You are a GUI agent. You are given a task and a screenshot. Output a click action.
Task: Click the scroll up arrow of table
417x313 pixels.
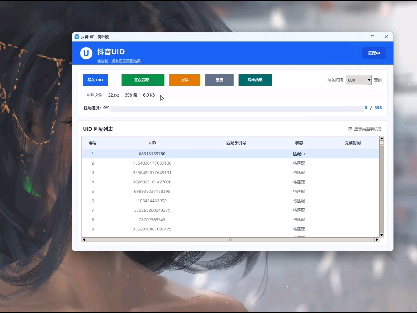[382, 138]
